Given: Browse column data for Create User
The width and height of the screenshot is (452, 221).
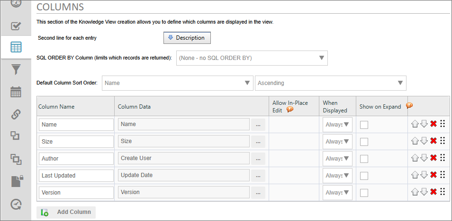Looking at the screenshot, I should [x=258, y=159].
